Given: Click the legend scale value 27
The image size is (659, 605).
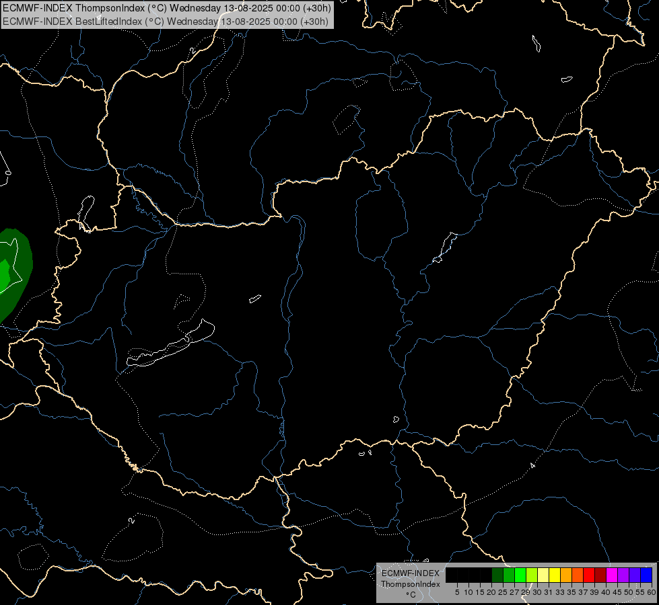Looking at the screenshot, I should point(514,592).
